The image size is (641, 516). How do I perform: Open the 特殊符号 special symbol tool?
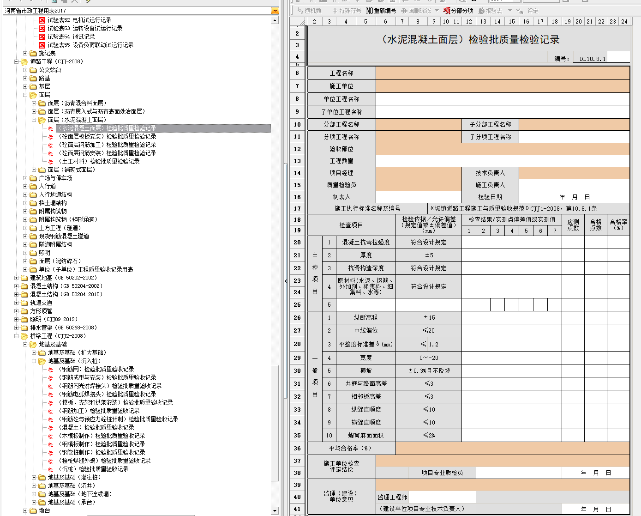coord(347,11)
